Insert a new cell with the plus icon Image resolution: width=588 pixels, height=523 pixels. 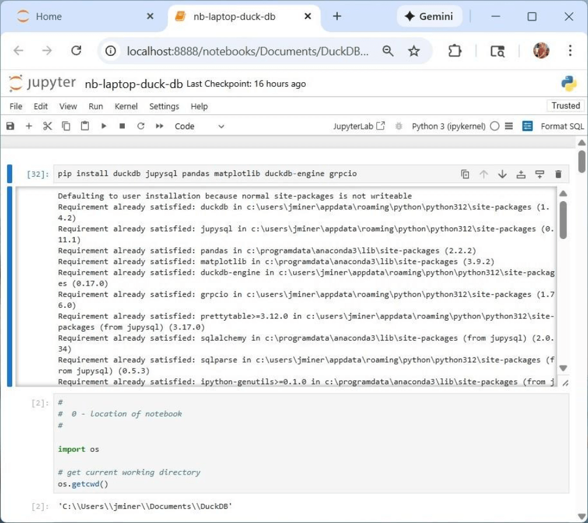tap(29, 126)
